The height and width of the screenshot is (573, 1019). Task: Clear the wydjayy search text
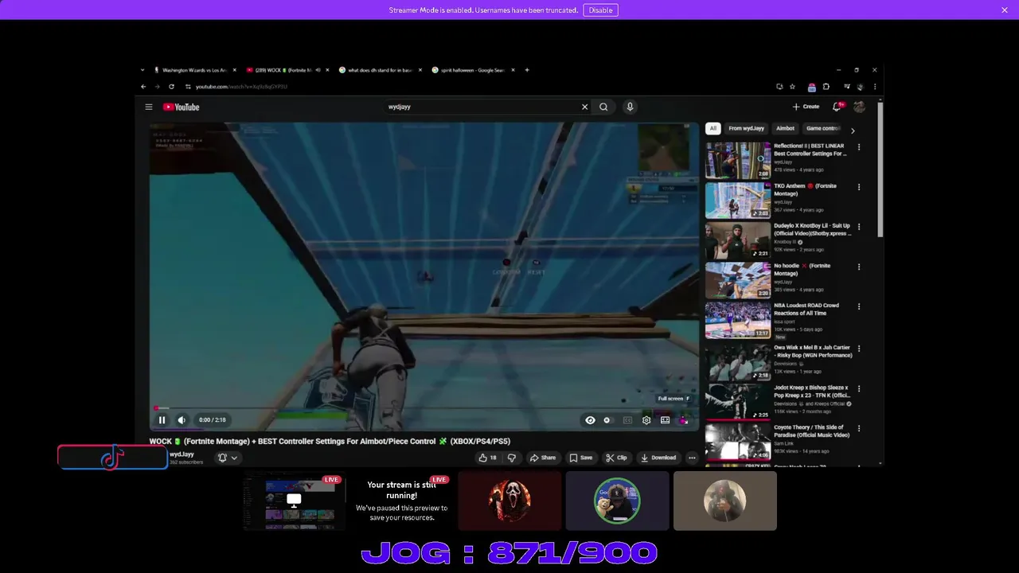click(584, 107)
